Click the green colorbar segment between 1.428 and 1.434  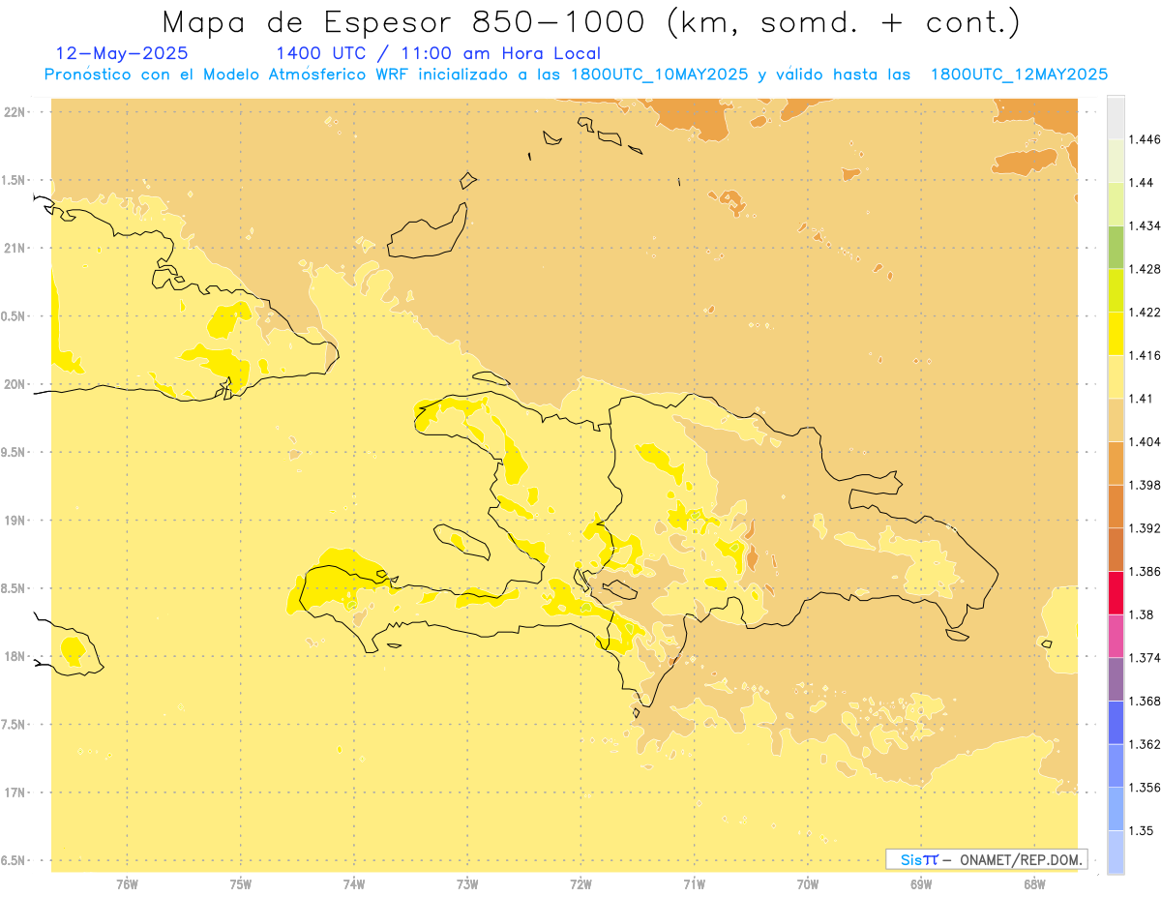1116,247
